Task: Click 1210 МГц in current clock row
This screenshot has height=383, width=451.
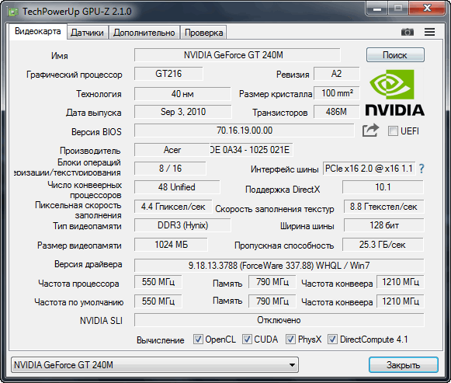Action: (400, 282)
